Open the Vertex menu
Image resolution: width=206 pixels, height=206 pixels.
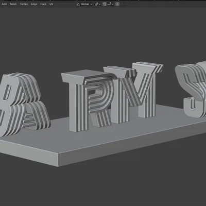(24, 4)
